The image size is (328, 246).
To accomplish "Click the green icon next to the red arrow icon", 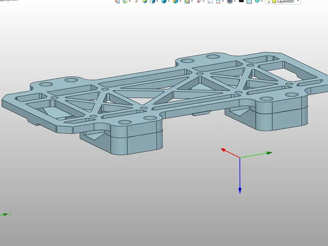I will coord(125,2).
